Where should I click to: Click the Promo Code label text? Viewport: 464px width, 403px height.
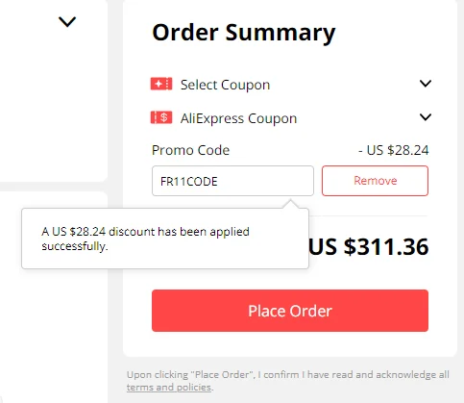tap(190, 150)
